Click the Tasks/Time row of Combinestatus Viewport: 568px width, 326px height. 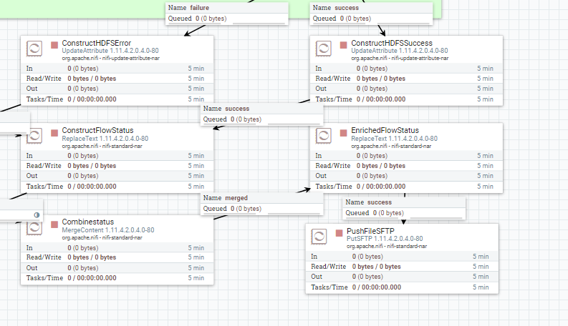[x=117, y=278]
